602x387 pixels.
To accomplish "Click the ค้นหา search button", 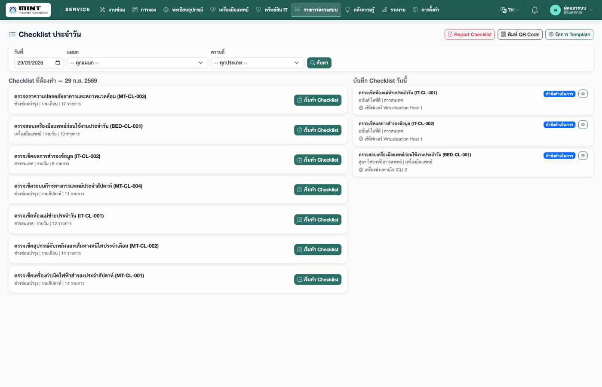I will click(319, 63).
